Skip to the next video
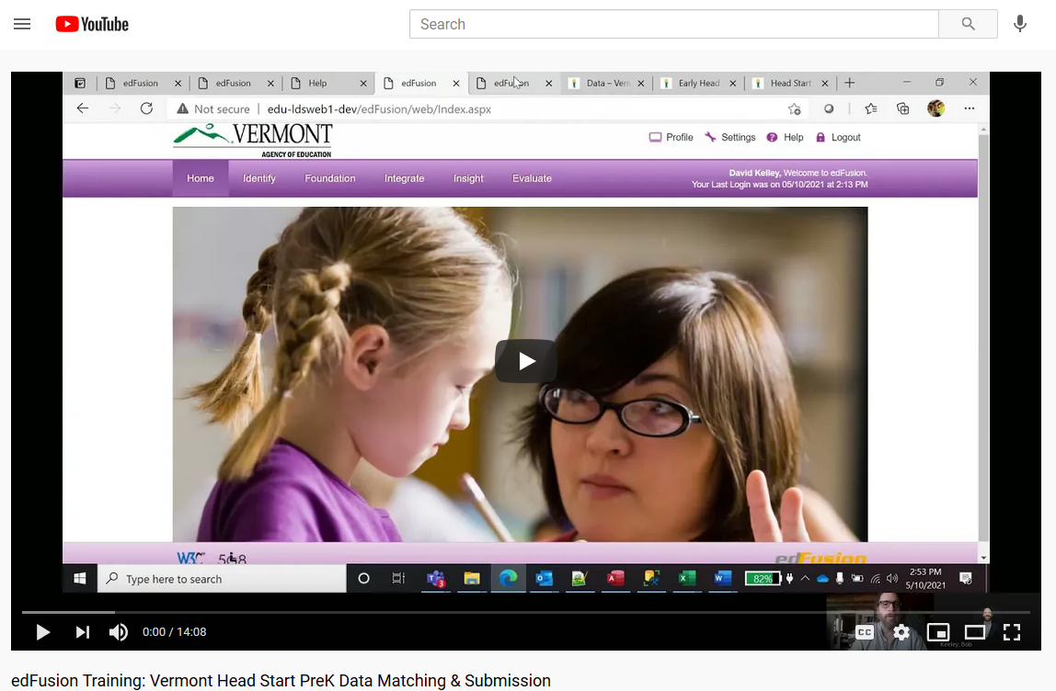Image resolution: width=1056 pixels, height=691 pixels. (82, 632)
